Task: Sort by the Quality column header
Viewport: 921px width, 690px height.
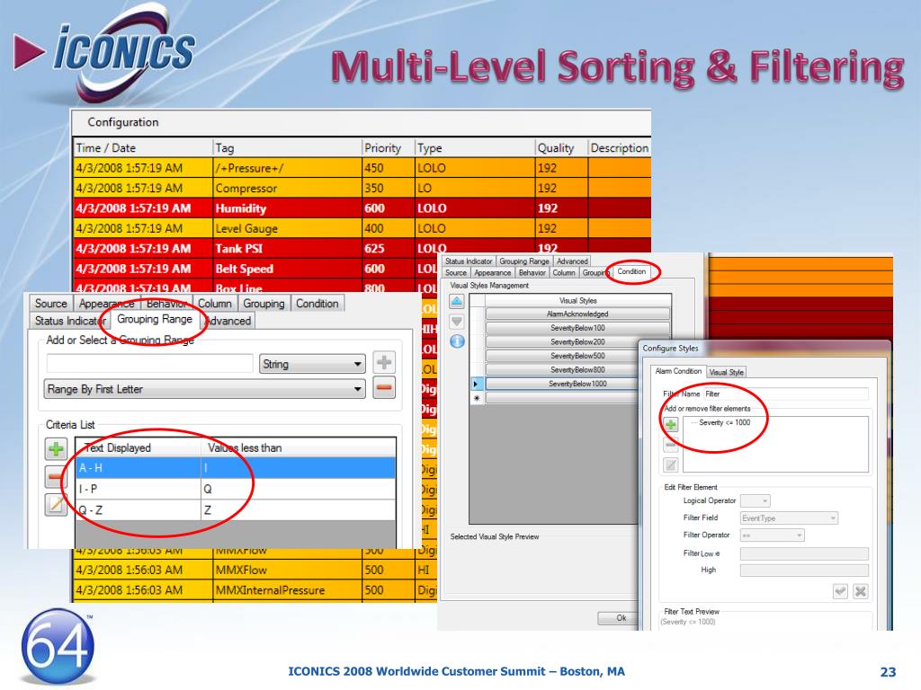Action: click(561, 148)
